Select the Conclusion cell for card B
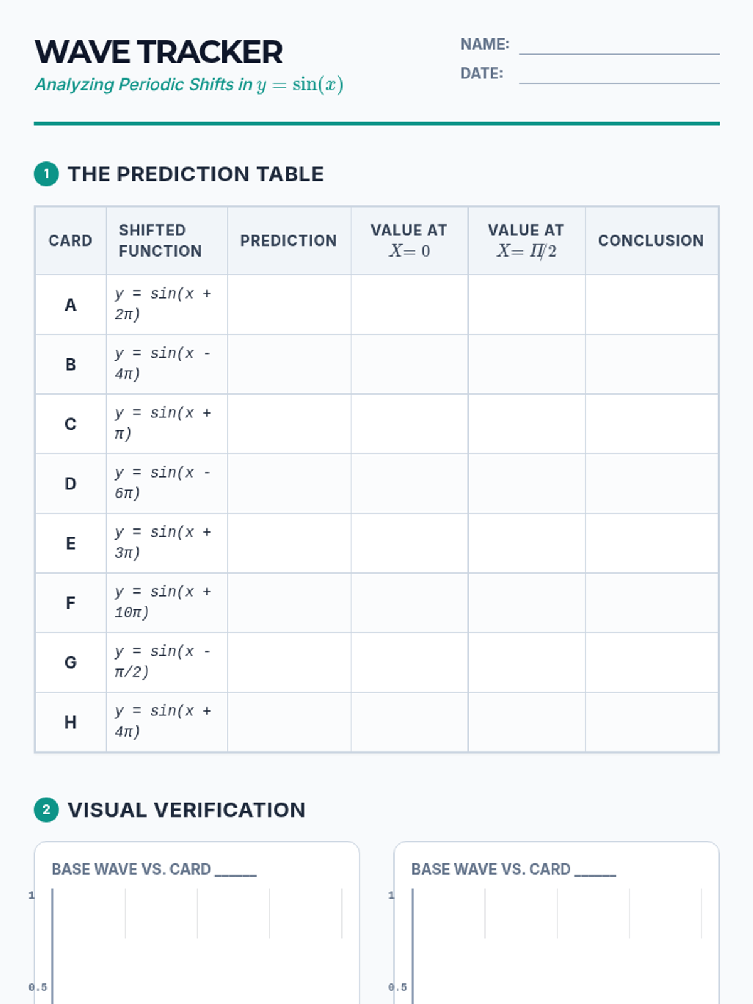 click(x=651, y=364)
